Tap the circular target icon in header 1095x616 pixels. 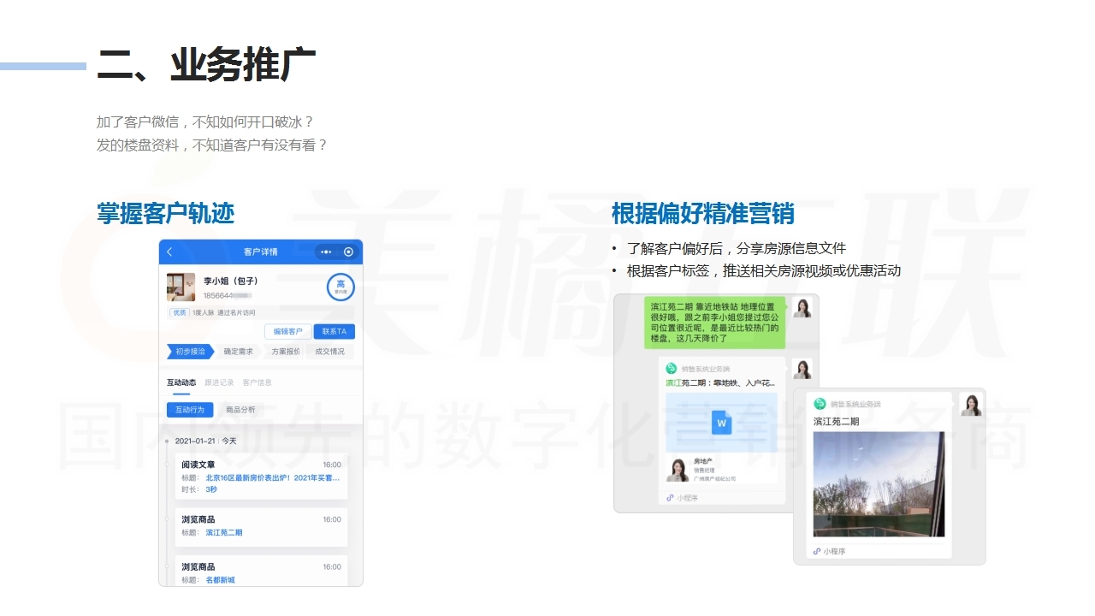pos(348,252)
